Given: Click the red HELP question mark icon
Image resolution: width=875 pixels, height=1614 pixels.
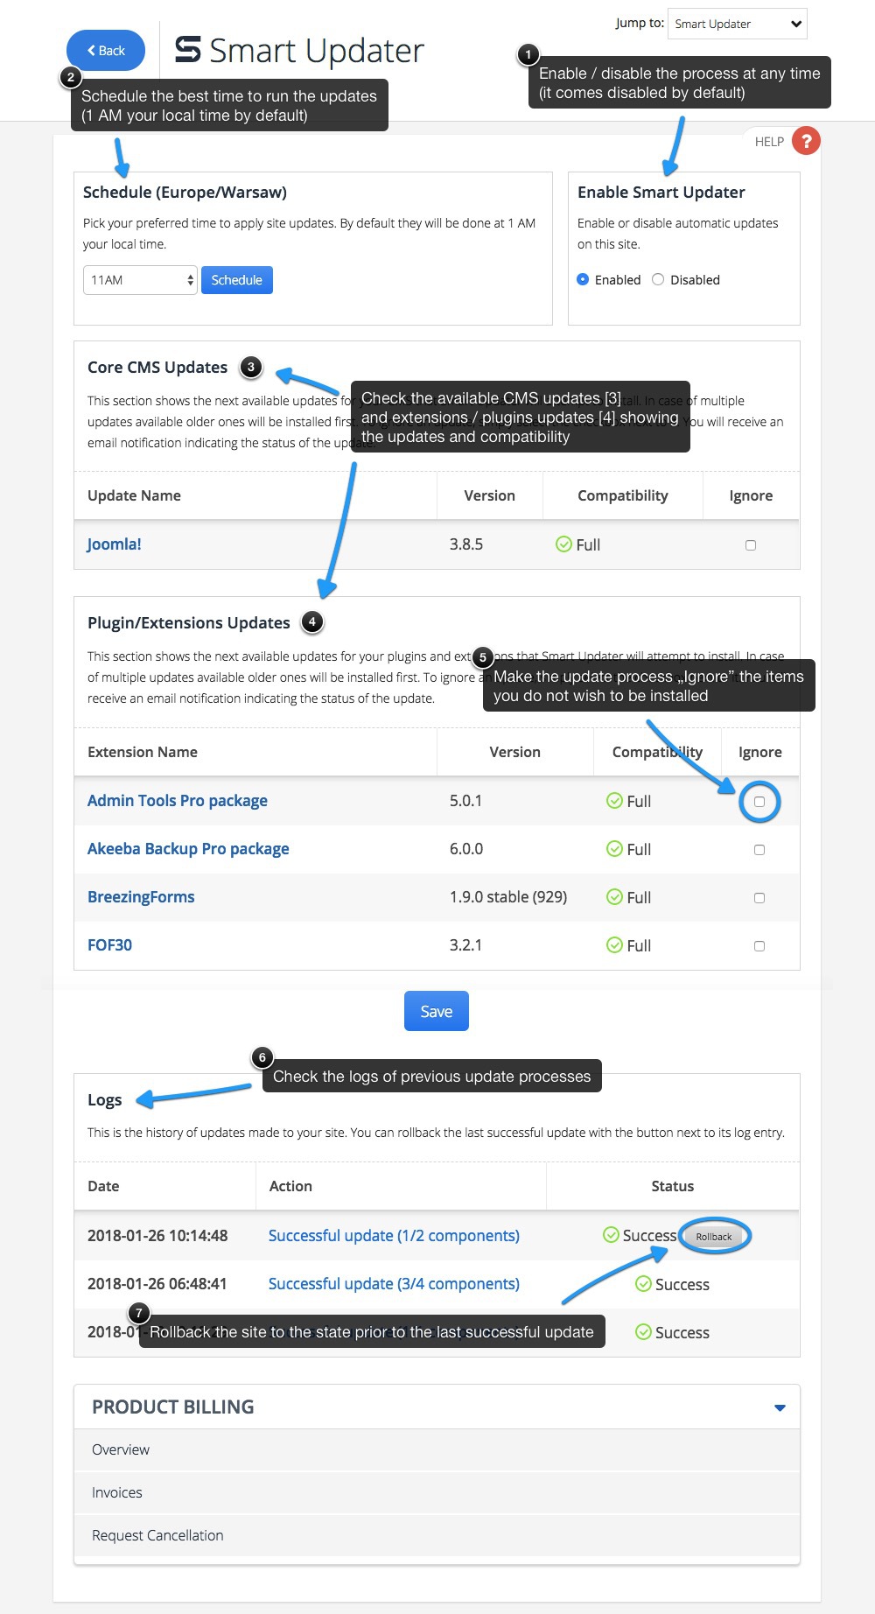Looking at the screenshot, I should 806,141.
